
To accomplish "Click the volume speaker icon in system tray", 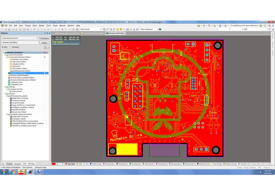I will [260, 172].
